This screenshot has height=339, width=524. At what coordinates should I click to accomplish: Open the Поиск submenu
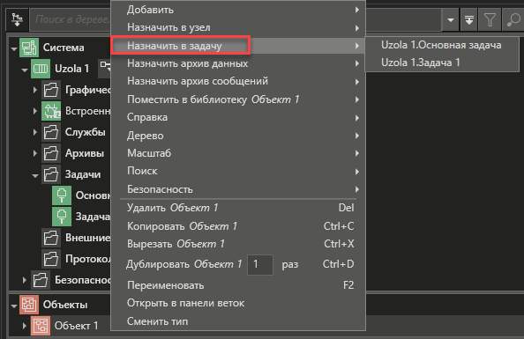coord(238,171)
